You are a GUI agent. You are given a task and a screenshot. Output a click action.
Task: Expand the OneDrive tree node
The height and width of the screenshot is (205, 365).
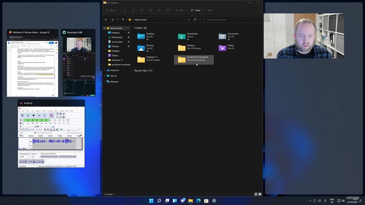(x=104, y=70)
